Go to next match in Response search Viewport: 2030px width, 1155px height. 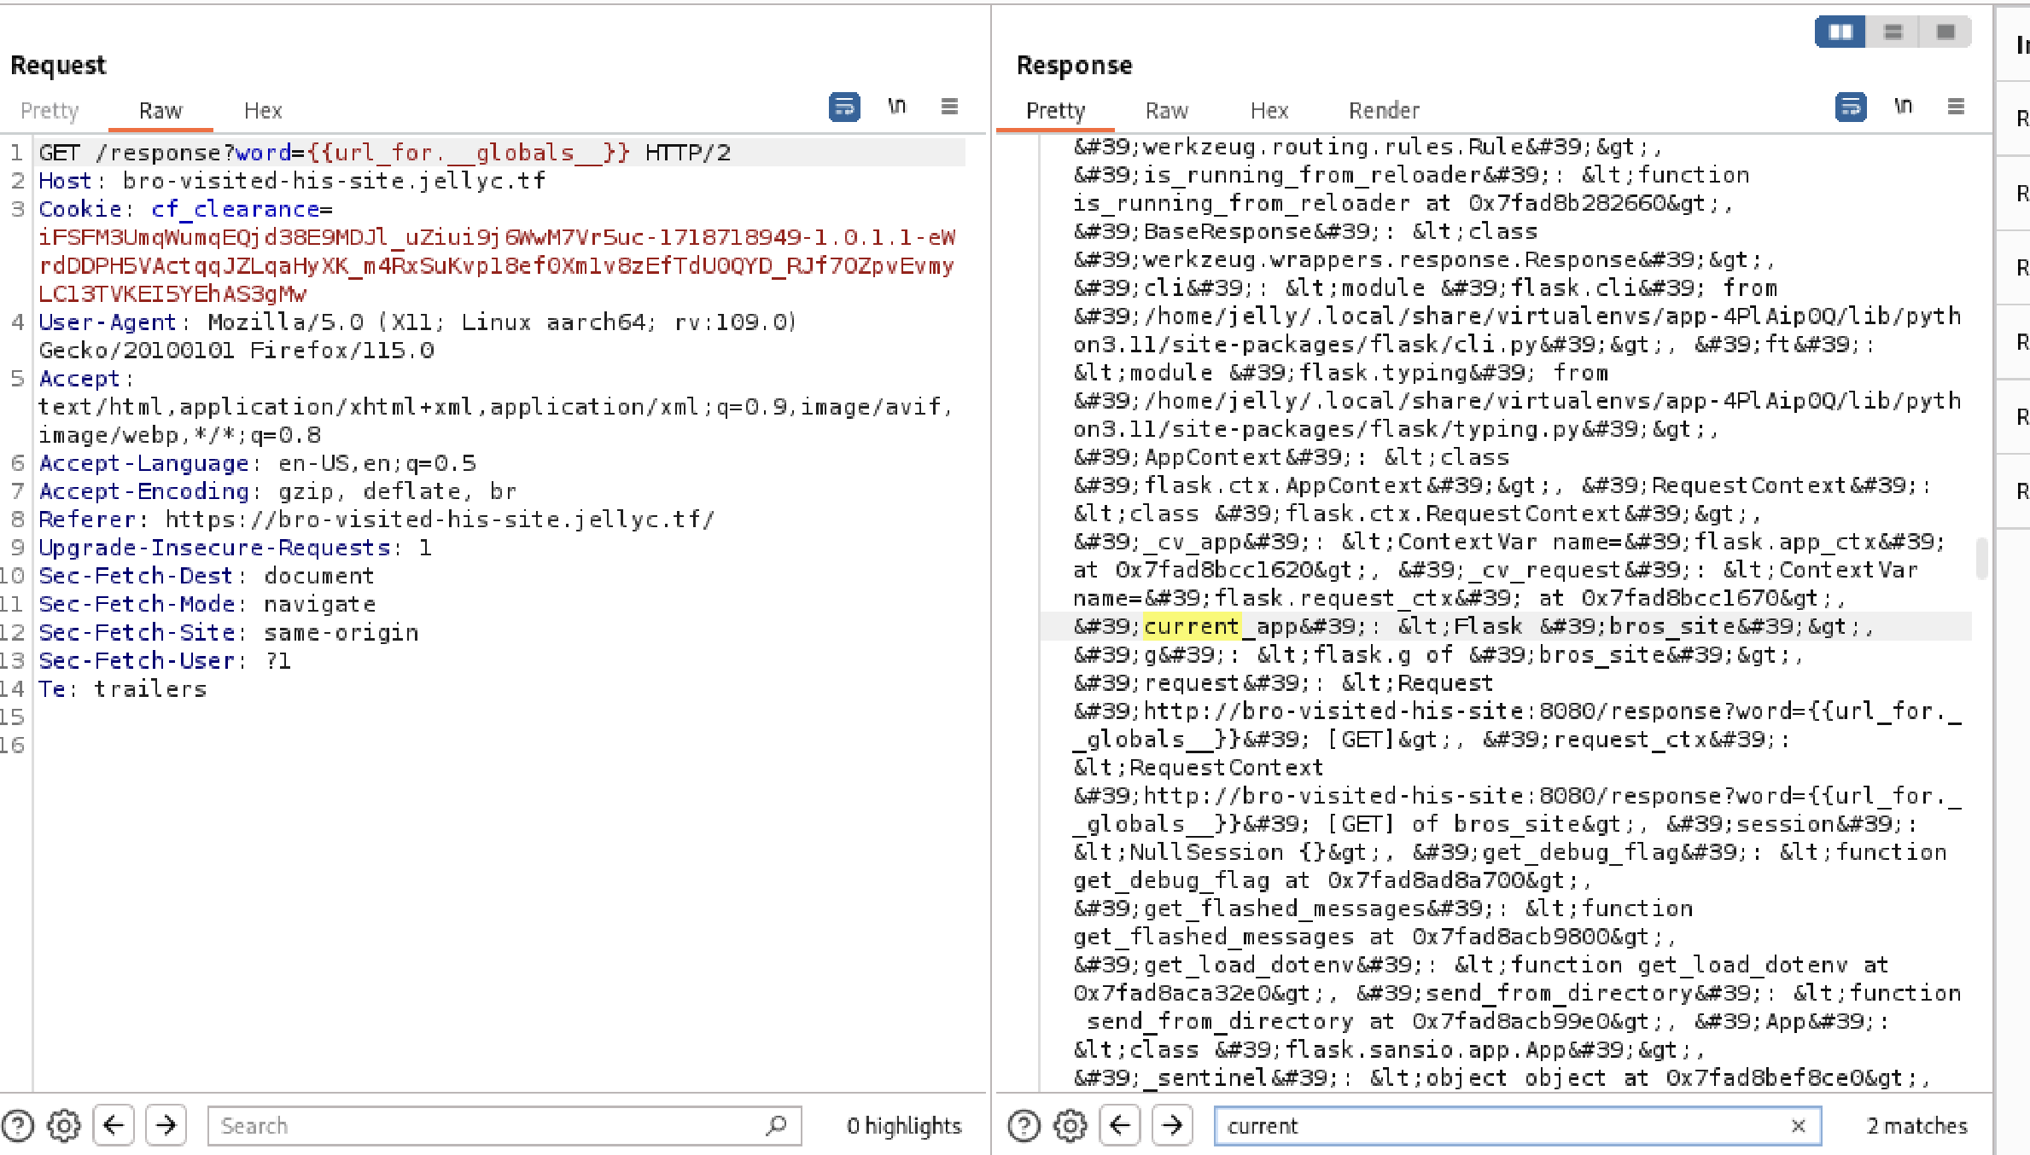coord(1172,1125)
